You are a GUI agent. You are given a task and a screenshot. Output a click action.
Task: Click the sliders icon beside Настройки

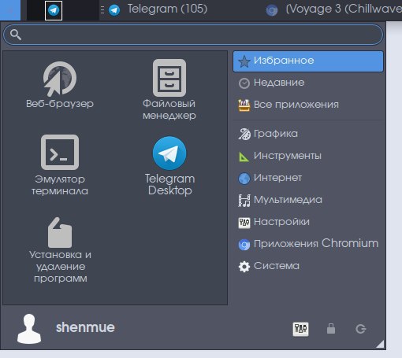tap(244, 223)
